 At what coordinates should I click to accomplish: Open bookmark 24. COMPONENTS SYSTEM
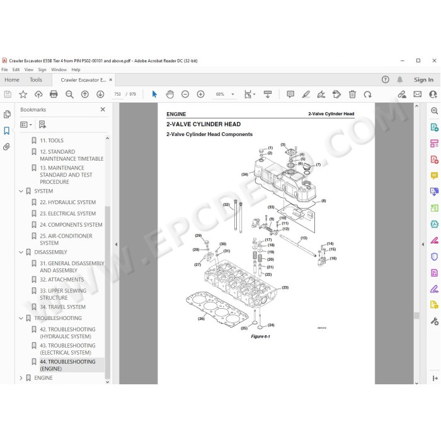coord(71,225)
